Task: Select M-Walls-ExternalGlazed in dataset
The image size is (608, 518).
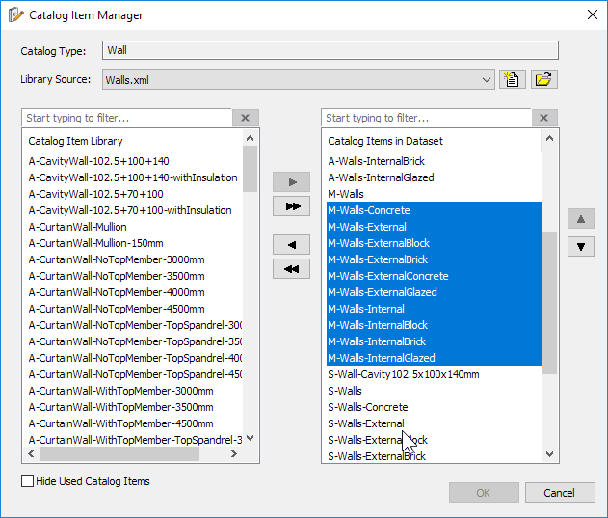Action: (x=434, y=292)
